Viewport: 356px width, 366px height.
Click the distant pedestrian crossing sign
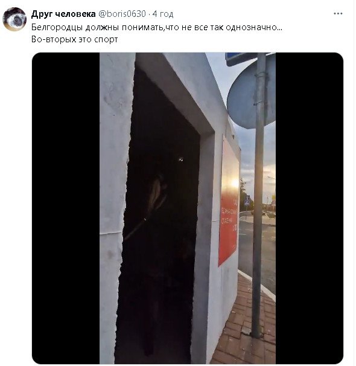pos(247,202)
